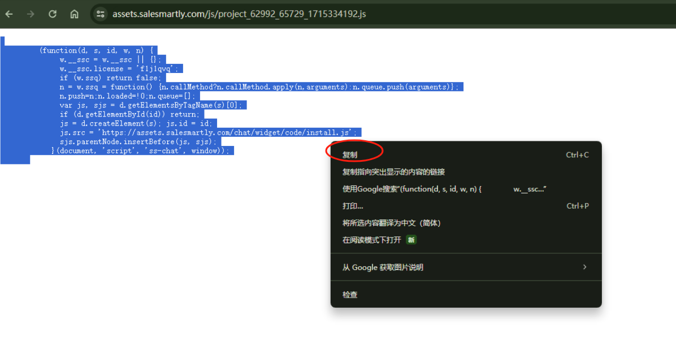Click the 新 badge beside reading mode
Screen dimensions: 676x345
point(411,240)
